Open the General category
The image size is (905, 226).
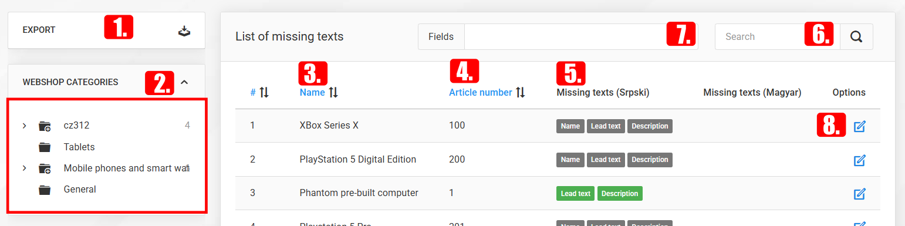point(80,189)
